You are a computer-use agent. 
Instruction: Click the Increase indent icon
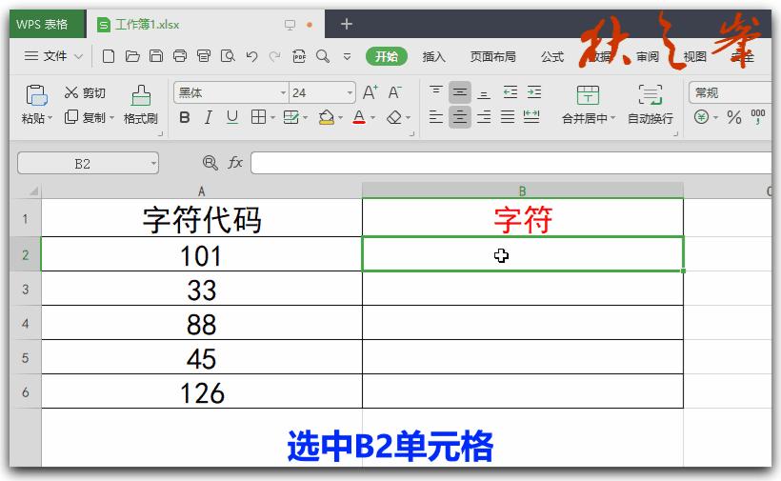(534, 91)
